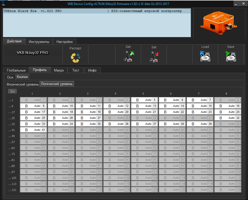Click disabled button cell Auto 1
The image size is (248, 200).
[x=33, y=100]
